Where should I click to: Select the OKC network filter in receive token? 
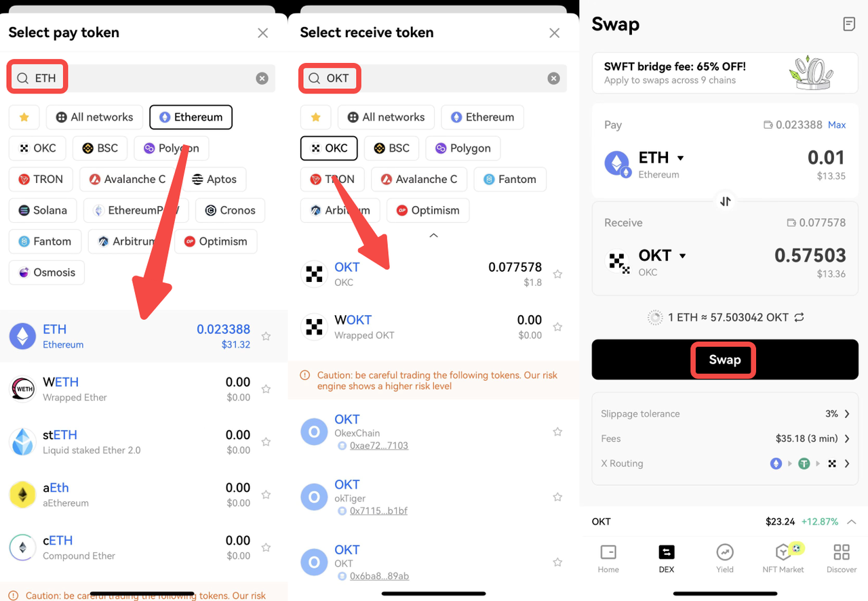tap(329, 148)
